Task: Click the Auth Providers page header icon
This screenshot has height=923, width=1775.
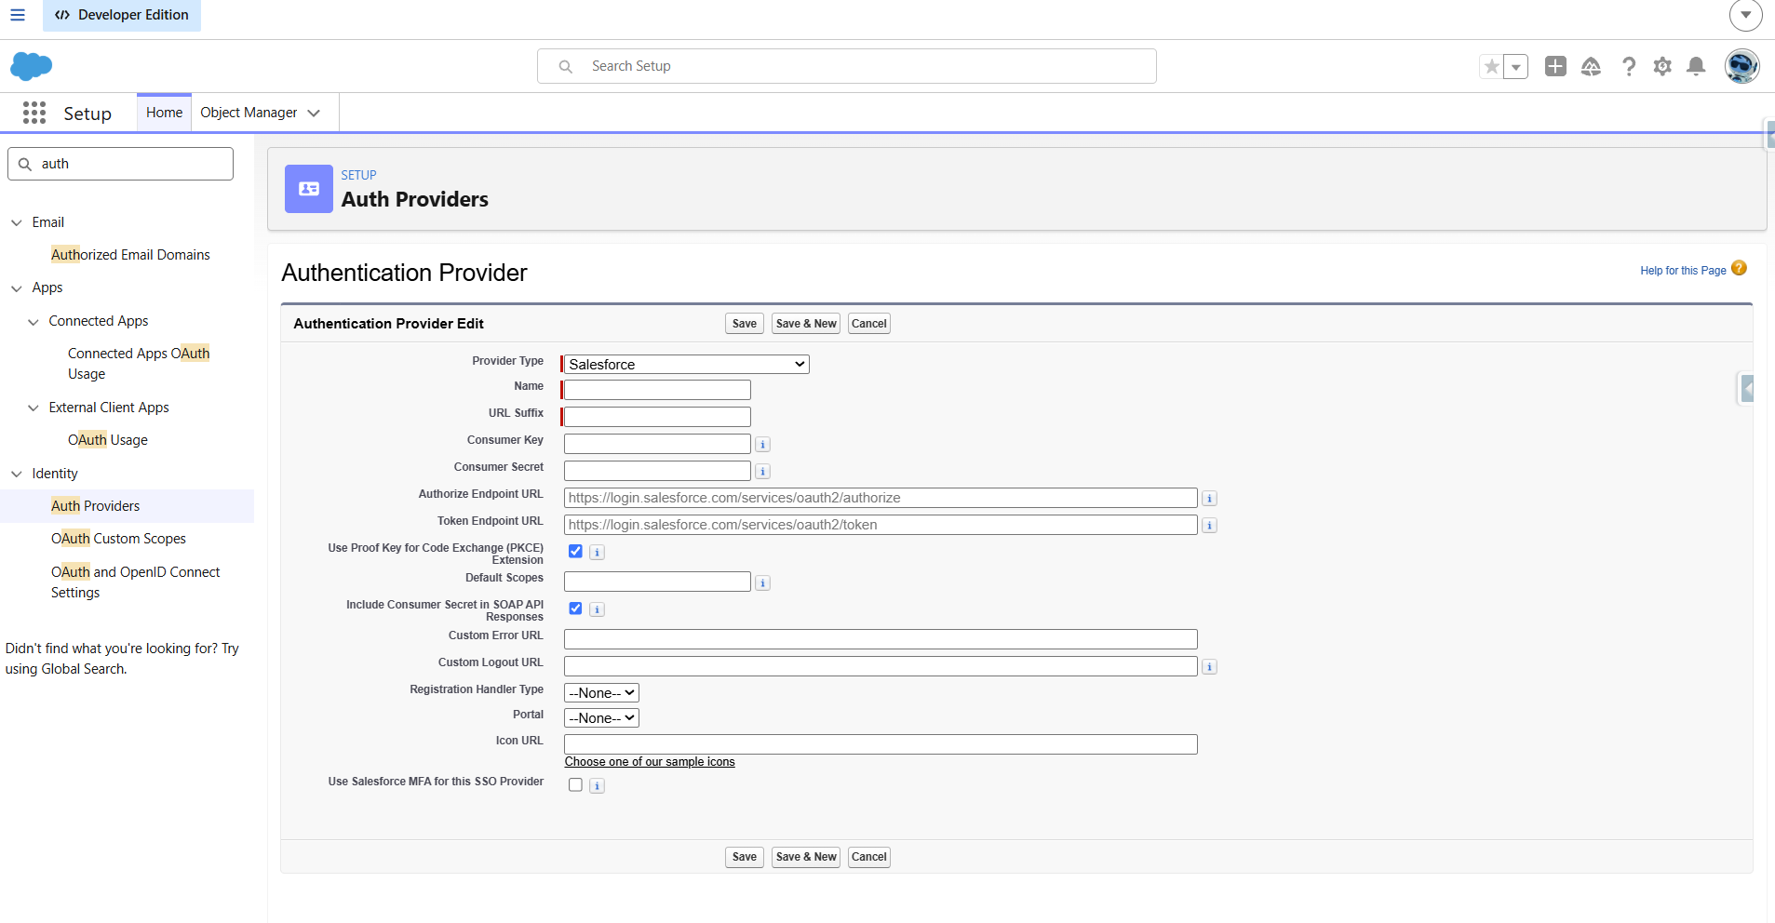Action: click(x=309, y=189)
